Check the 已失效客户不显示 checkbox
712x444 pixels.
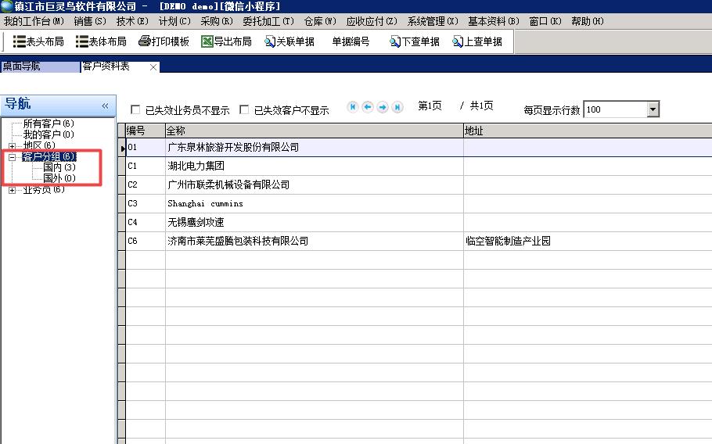pyautogui.click(x=244, y=110)
